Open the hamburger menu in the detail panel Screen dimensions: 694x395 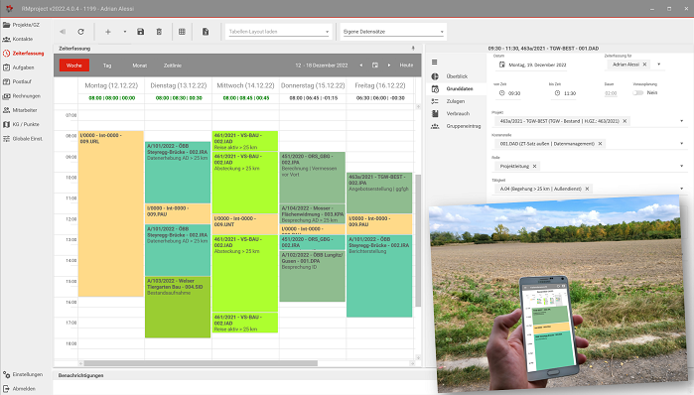click(x=435, y=63)
